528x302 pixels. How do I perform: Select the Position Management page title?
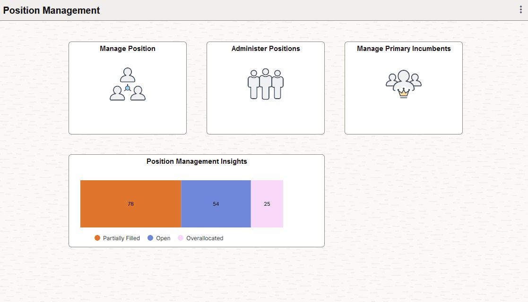[52, 10]
